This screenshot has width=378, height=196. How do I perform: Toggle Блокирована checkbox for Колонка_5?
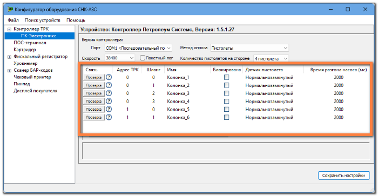226,109
